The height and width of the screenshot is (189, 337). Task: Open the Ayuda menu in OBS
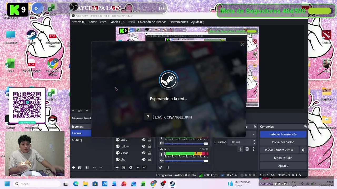[197, 22]
